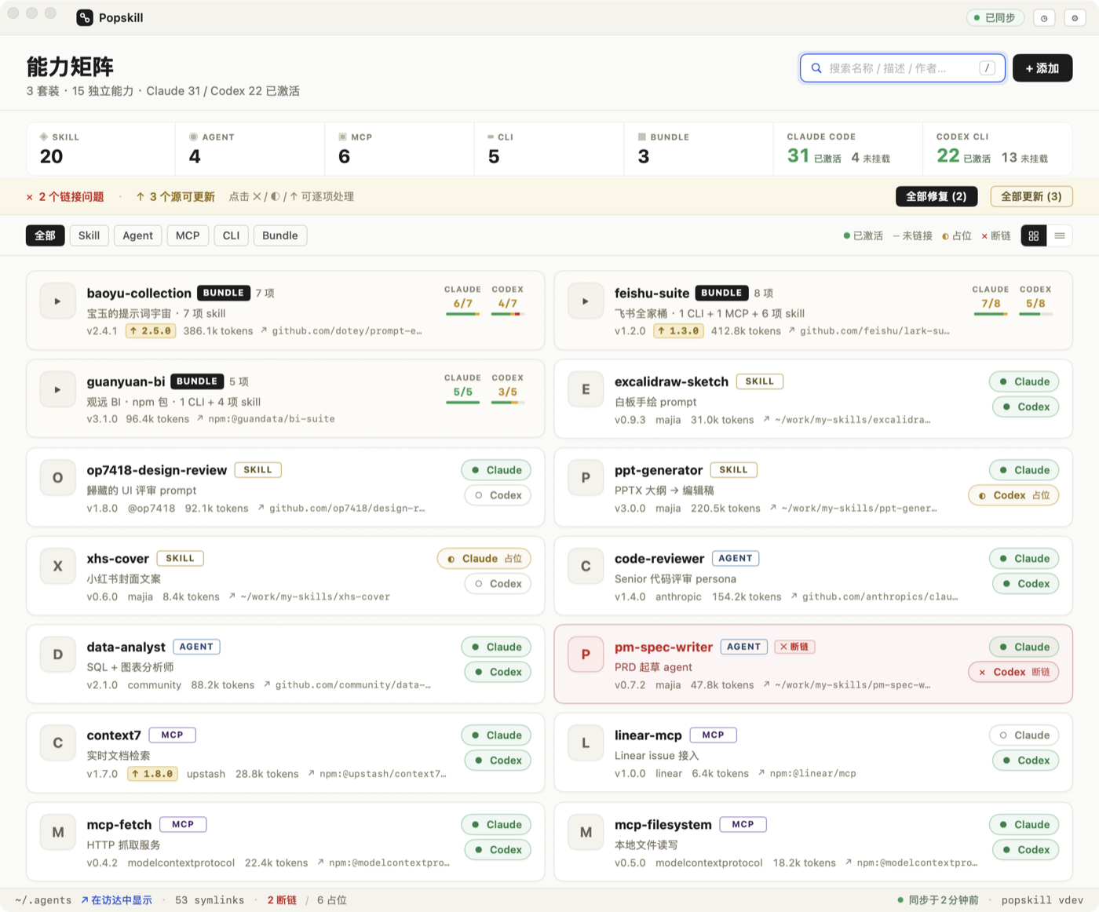Viewport: 1099px width, 912px height.
Task: Select the MCP filter tab
Action: [x=188, y=235]
